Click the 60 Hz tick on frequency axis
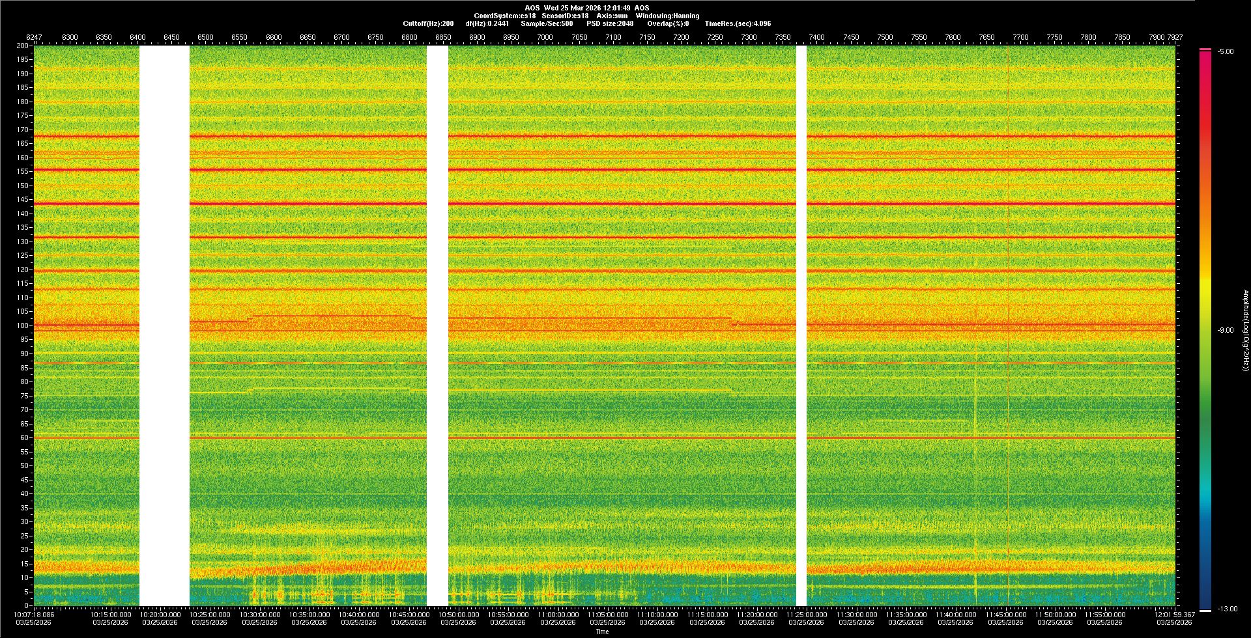1251x638 pixels. click(x=24, y=437)
